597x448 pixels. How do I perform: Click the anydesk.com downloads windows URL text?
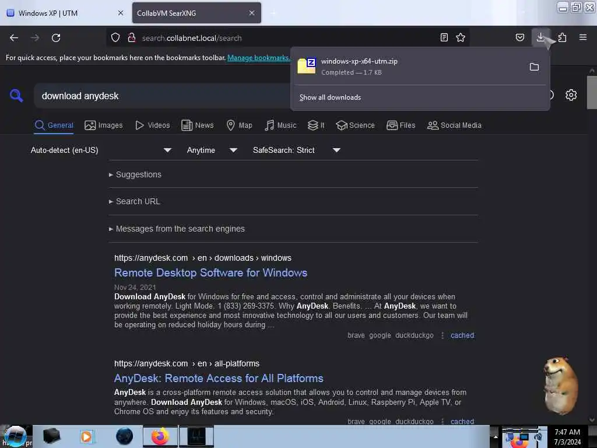coord(202,258)
